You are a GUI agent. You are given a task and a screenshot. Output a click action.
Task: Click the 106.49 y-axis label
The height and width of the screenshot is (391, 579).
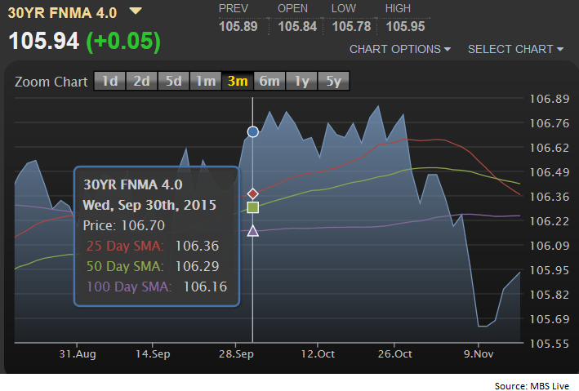[550, 172]
